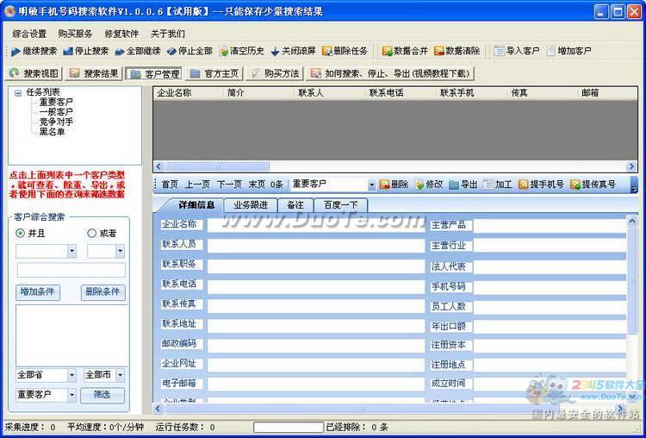Image resolution: width=646 pixels, height=438 pixels.
Task: Click the right arrow of the customer table scrollbar
Action: [631, 166]
